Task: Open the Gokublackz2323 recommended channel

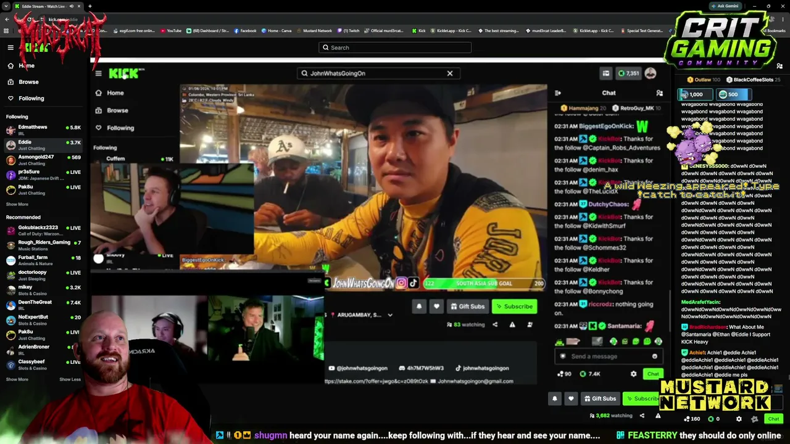Action: pos(43,230)
